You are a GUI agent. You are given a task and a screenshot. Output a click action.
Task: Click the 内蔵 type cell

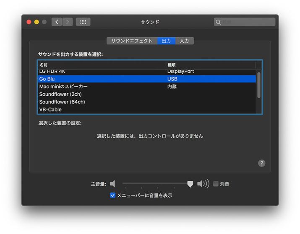click(x=172, y=87)
